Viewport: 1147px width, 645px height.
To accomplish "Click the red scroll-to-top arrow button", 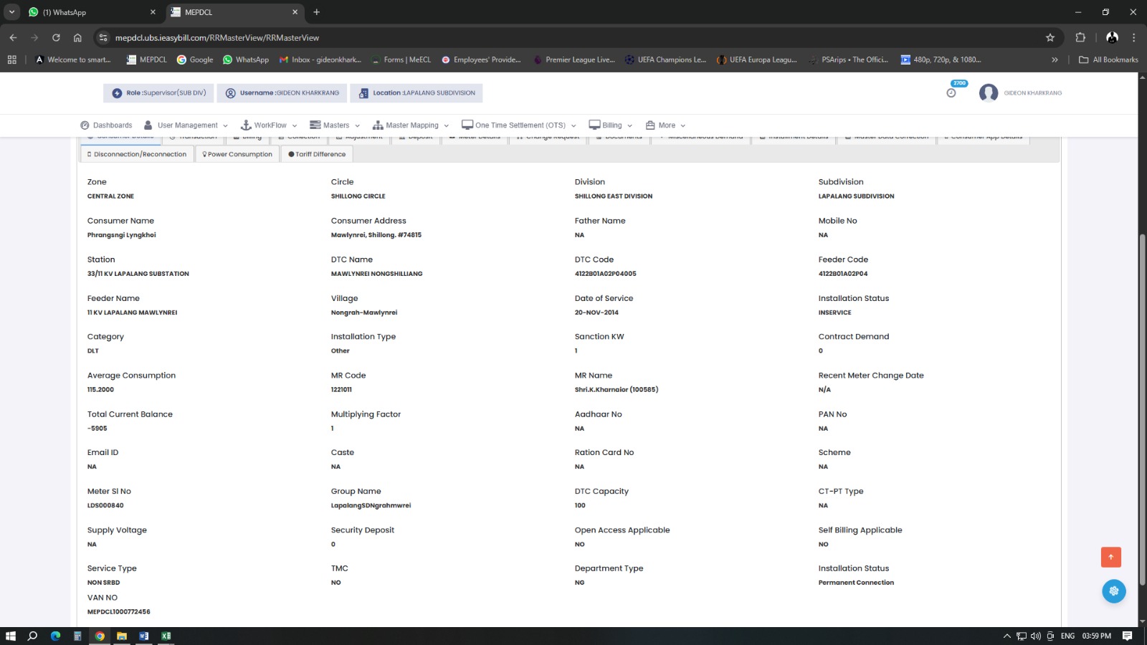I will (x=1110, y=557).
